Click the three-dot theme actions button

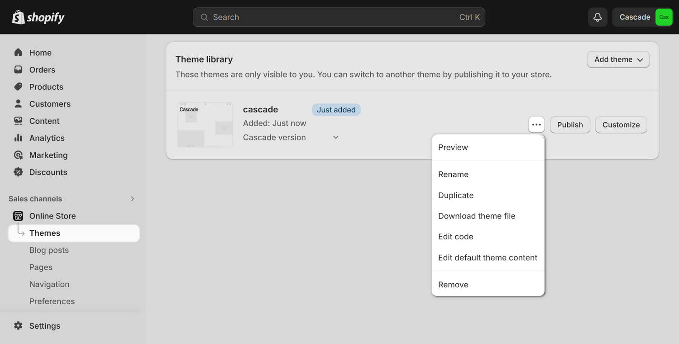coord(536,125)
